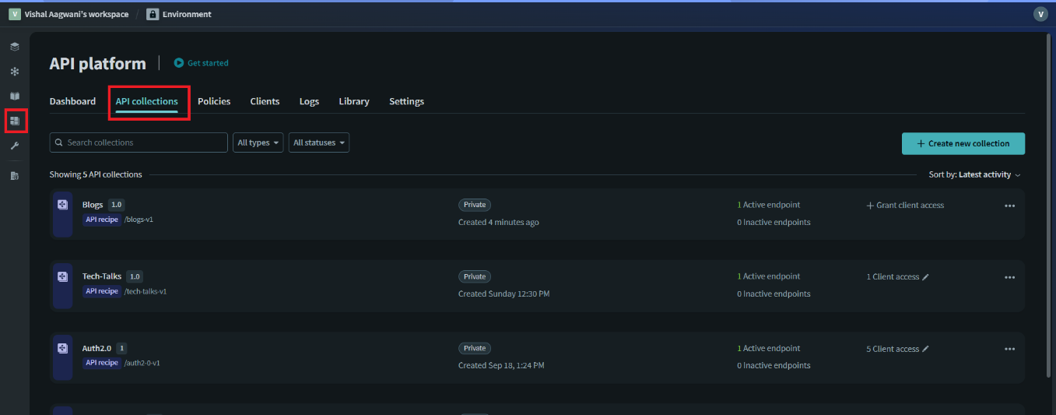Click the Tech-Talks collection recipe icon
Viewport: 1056px width, 415px height.
pos(63,276)
